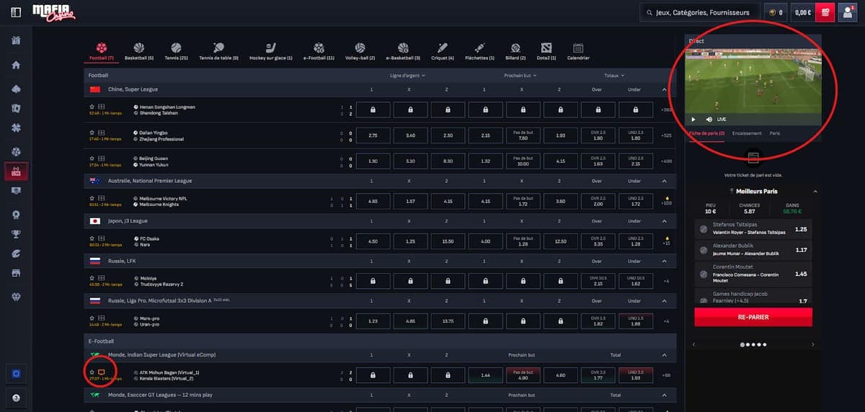The width and height of the screenshot is (865, 412).
Task: Favorite the ATK Mohun Bagan match star
Action: point(92,372)
